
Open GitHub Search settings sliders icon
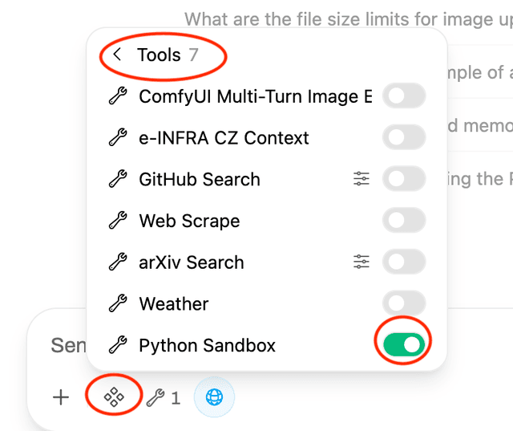(362, 179)
